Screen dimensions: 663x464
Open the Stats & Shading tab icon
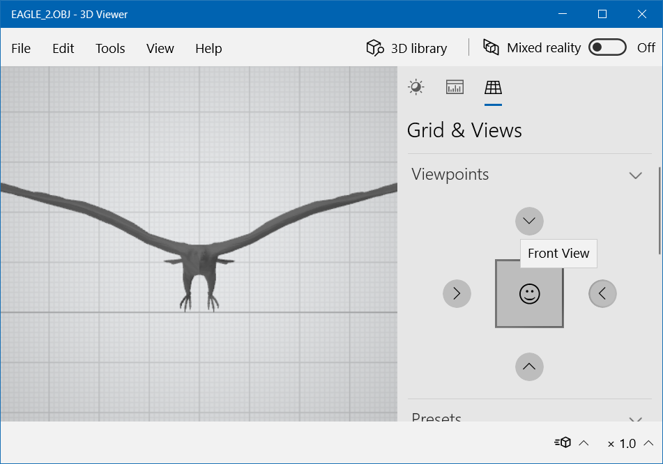pos(455,87)
